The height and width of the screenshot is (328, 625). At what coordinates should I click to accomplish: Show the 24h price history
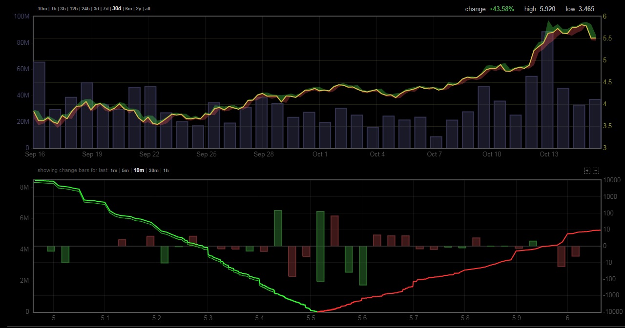point(85,9)
